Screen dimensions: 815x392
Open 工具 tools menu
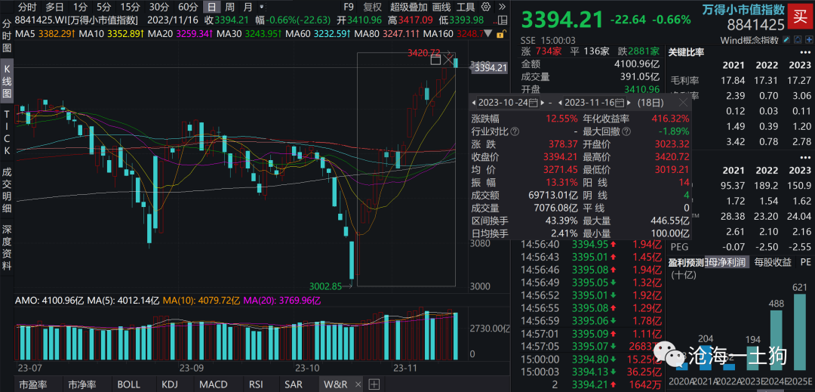point(465,8)
